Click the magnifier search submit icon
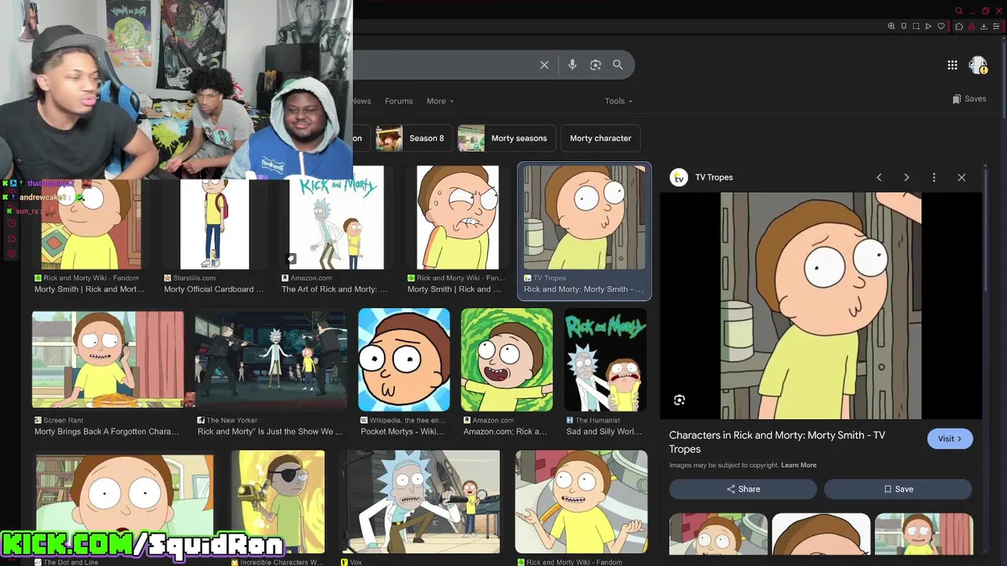This screenshot has width=1007, height=566. [618, 65]
